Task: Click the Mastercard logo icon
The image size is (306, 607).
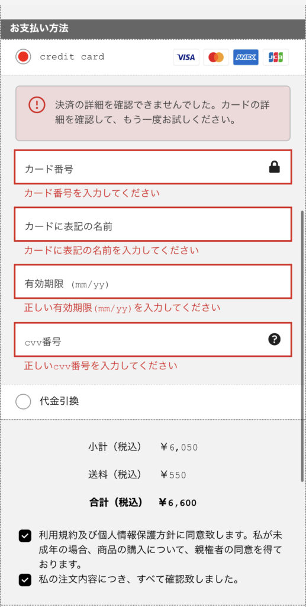Action: (x=216, y=57)
